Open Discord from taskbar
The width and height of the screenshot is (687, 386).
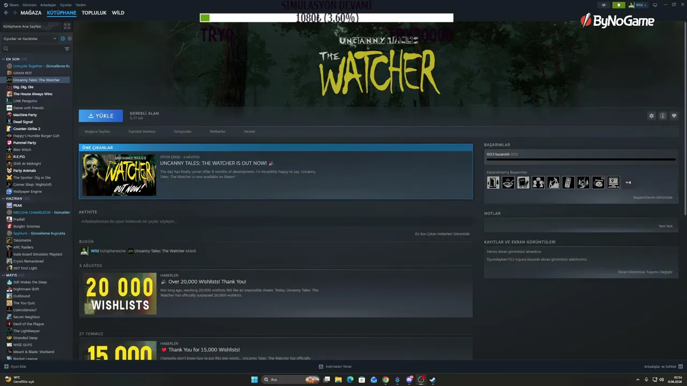click(409, 380)
